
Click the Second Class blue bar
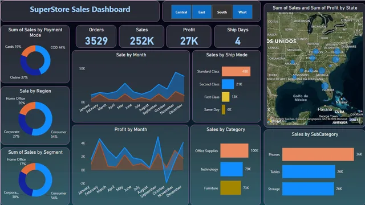pyautogui.click(x=228, y=84)
